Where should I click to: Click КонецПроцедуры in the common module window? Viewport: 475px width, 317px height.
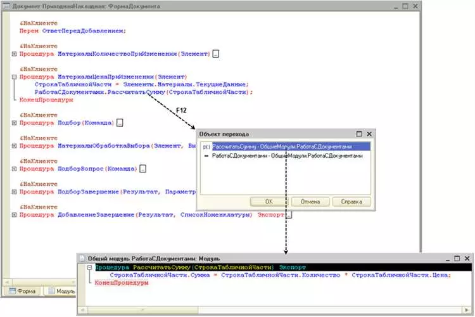122,283
